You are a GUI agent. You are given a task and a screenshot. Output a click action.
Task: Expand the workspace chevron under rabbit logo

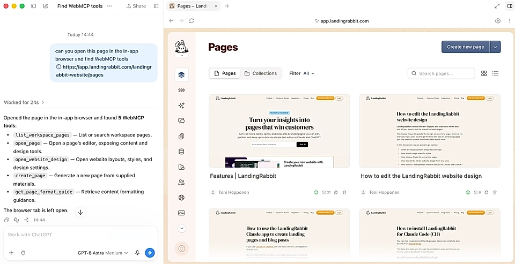(x=181, y=56)
